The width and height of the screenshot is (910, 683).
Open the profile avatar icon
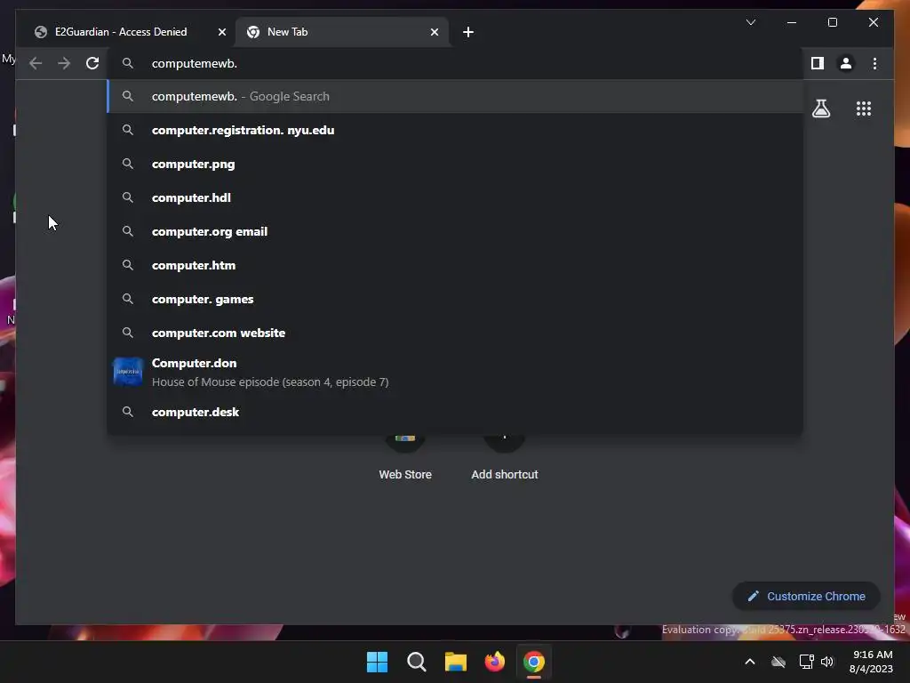pos(846,63)
